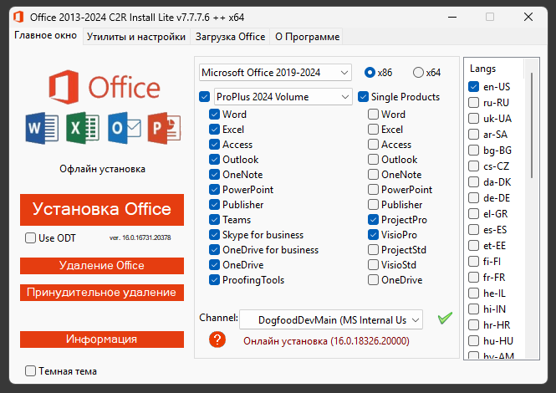Image resolution: width=556 pixels, height=393 pixels.
Task: Enable the Use ODT checkbox
Action: 31,238
